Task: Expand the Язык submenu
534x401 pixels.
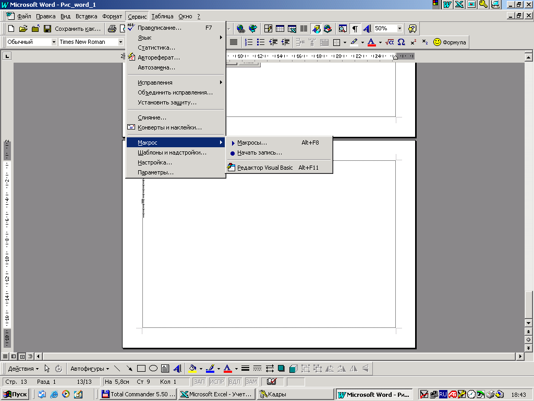Action: click(x=175, y=38)
